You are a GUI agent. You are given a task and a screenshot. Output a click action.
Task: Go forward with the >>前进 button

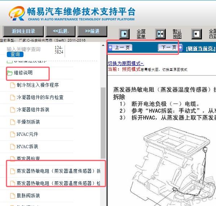click(92, 31)
